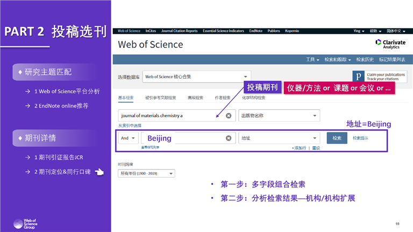The image size is (413, 232).
Task: Click the Beijing address input field
Action: click(188, 138)
